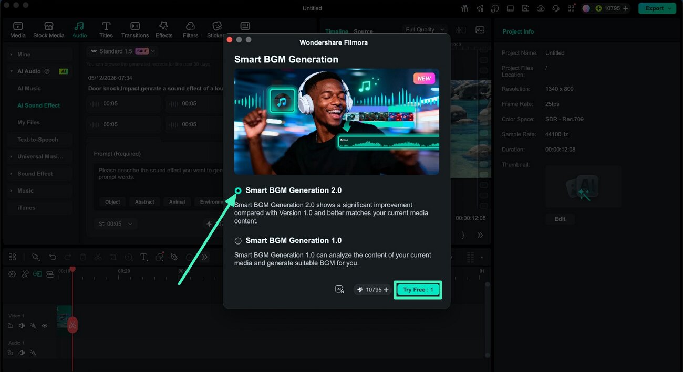
Task: Click the cloud upload icon
Action: point(541,8)
